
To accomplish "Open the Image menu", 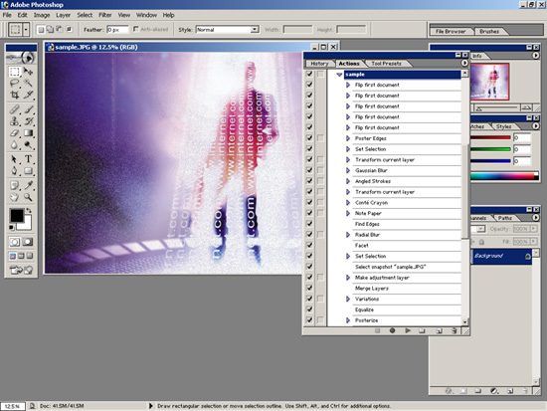I will 42,15.
